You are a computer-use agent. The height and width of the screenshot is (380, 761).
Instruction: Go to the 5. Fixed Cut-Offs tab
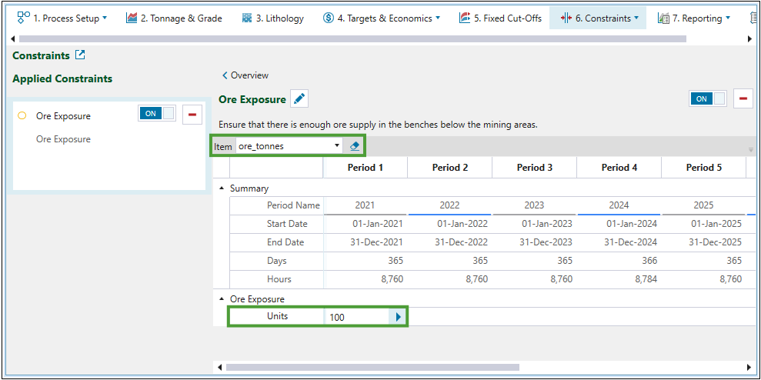coord(500,18)
